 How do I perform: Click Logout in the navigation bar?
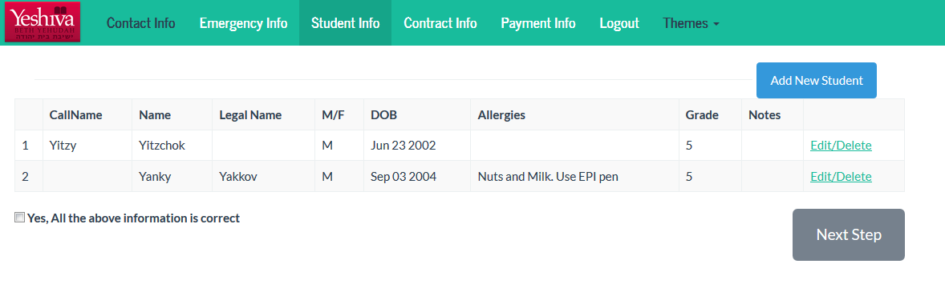pos(619,23)
